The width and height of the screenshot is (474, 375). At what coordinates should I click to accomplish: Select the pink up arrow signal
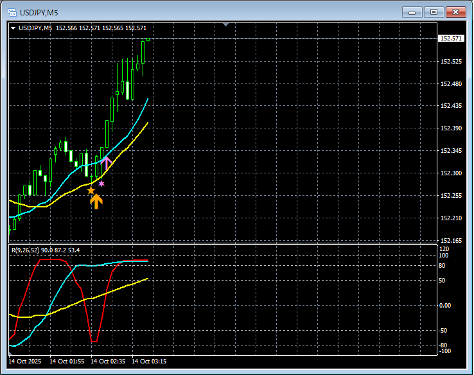pyautogui.click(x=107, y=163)
